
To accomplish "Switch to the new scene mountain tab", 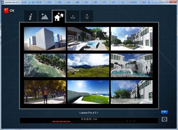I will coord(44,16).
